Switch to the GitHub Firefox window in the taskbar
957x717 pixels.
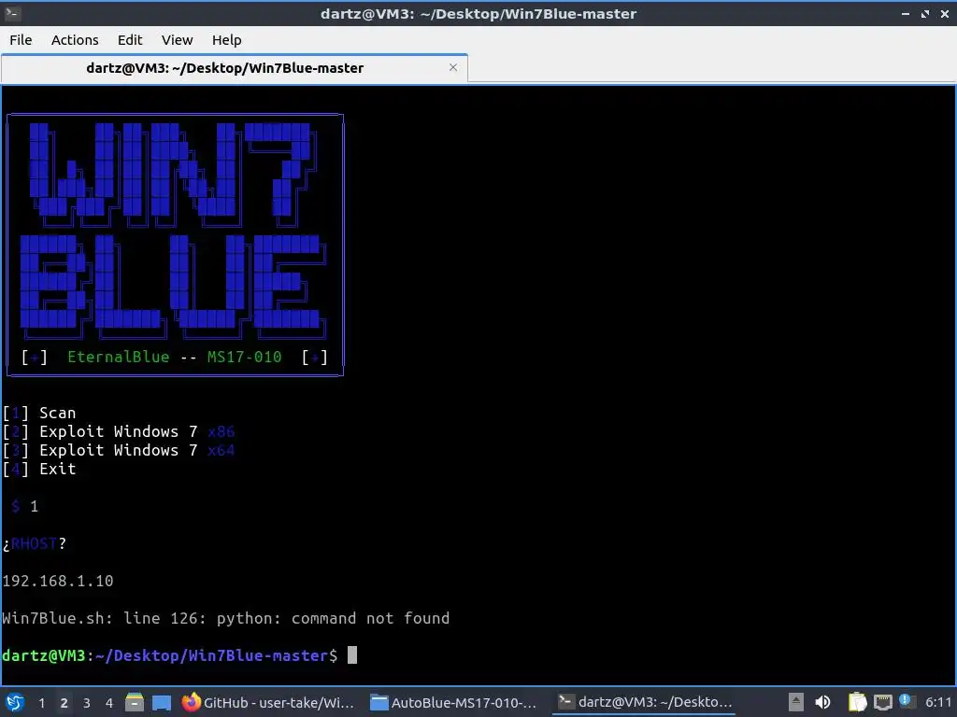(x=268, y=702)
